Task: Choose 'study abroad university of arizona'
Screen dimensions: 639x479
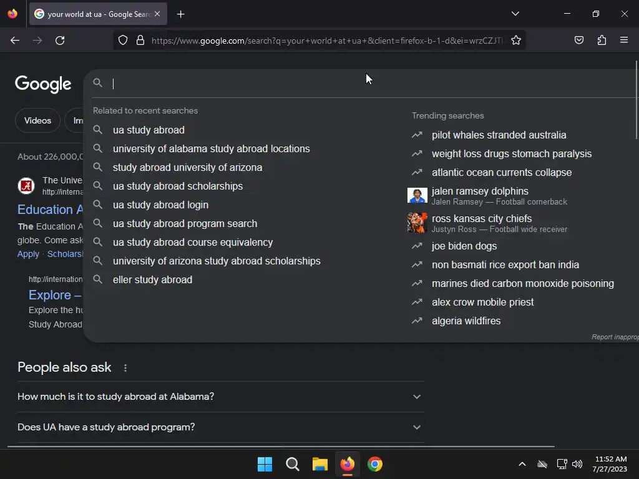Action: pyautogui.click(x=187, y=167)
